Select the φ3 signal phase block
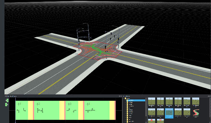The height and width of the screenshot is (123, 211). (72, 110)
